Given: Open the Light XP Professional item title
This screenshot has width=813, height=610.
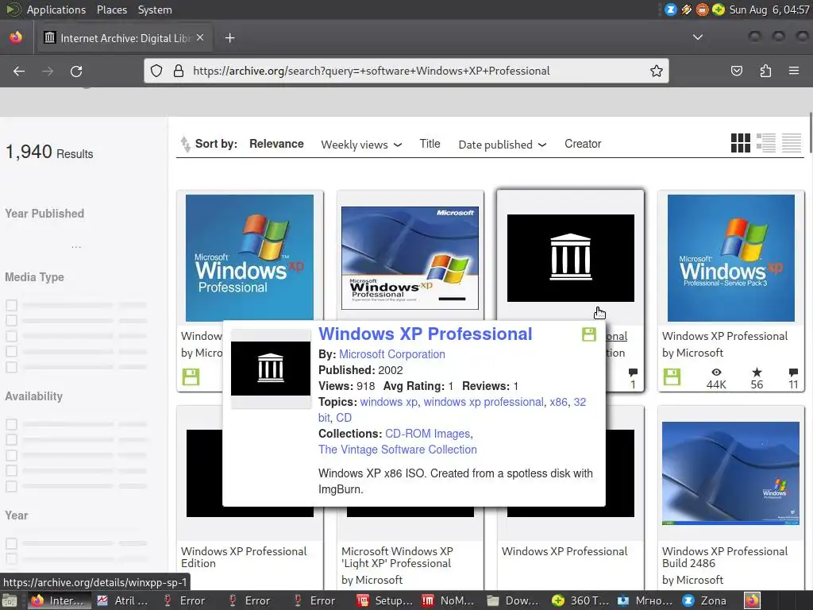Looking at the screenshot, I should click(397, 558).
